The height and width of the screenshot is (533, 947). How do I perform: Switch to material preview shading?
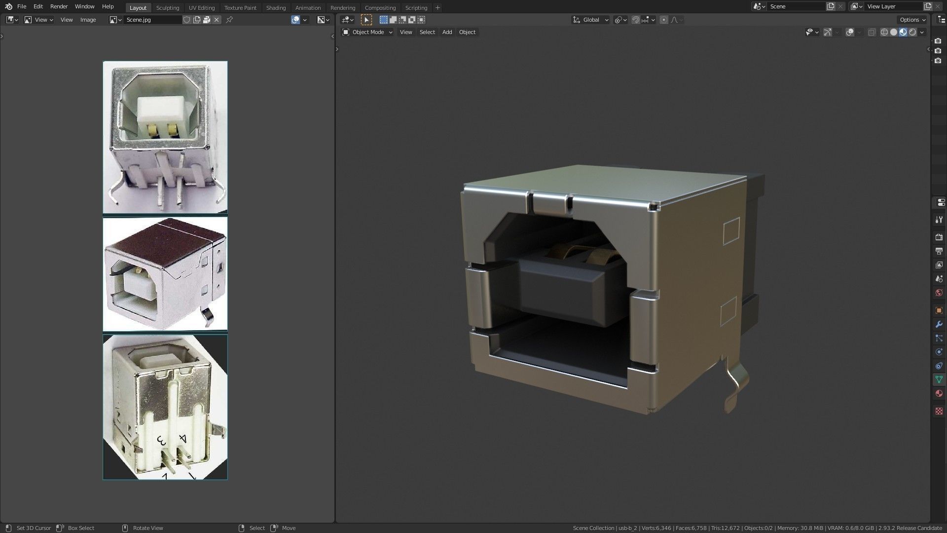[x=903, y=32]
